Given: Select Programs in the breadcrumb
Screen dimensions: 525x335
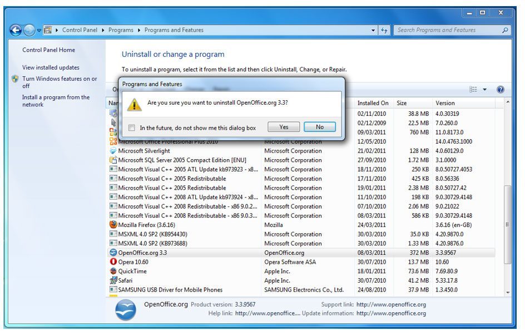Looking at the screenshot, I should coord(121,30).
